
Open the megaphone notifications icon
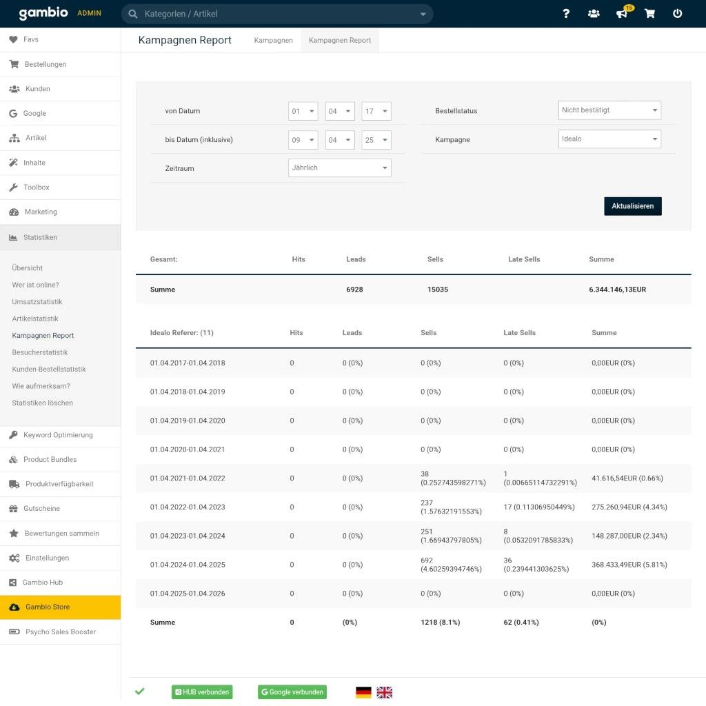click(x=622, y=14)
